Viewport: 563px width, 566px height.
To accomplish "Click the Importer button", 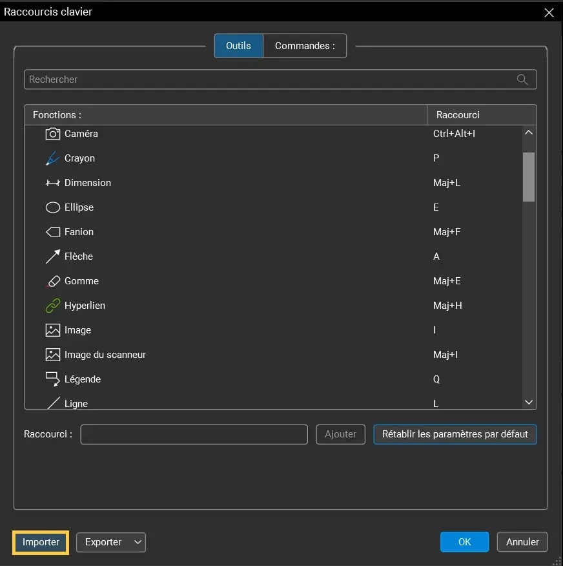I will (40, 542).
